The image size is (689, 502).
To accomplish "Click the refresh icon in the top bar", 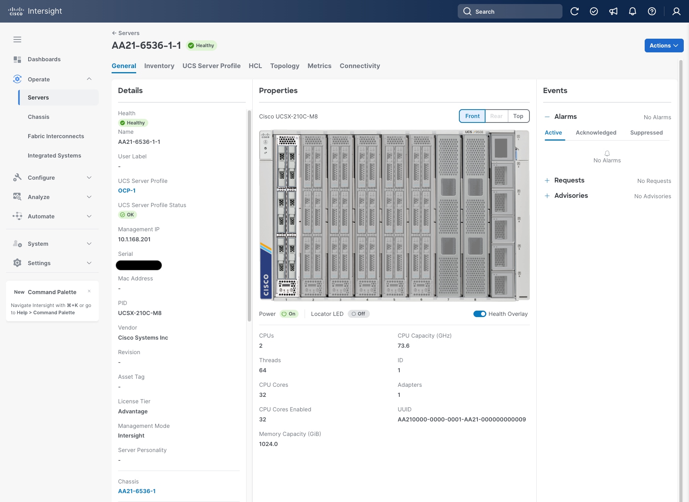I will coord(575,11).
